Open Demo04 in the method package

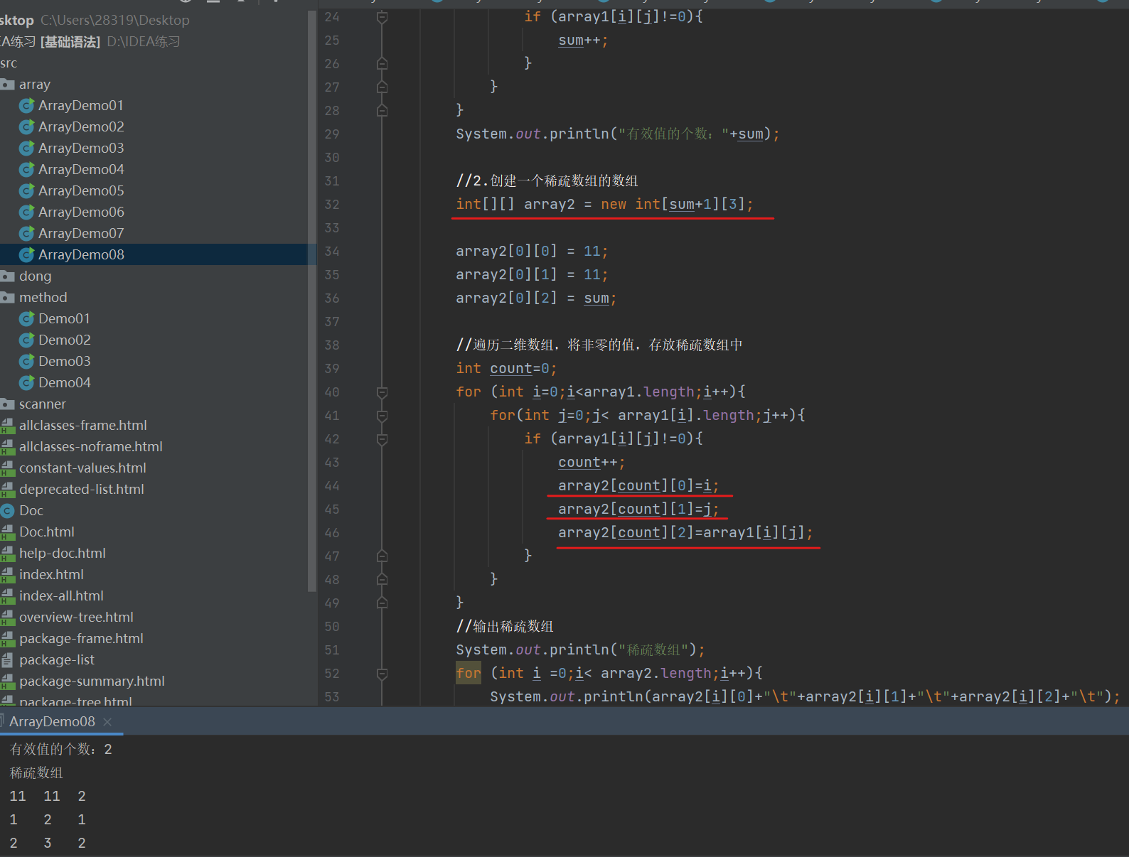pos(65,383)
